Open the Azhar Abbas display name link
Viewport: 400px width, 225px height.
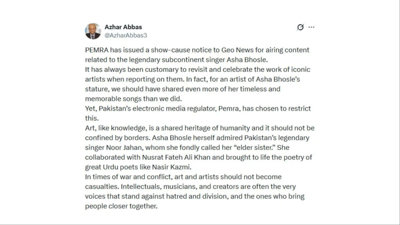tap(123, 27)
